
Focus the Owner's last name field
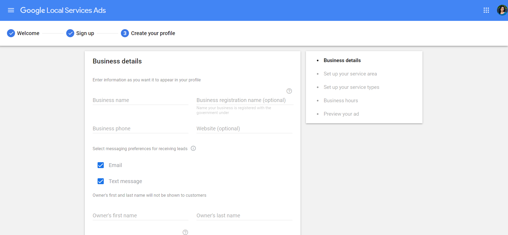(244, 215)
